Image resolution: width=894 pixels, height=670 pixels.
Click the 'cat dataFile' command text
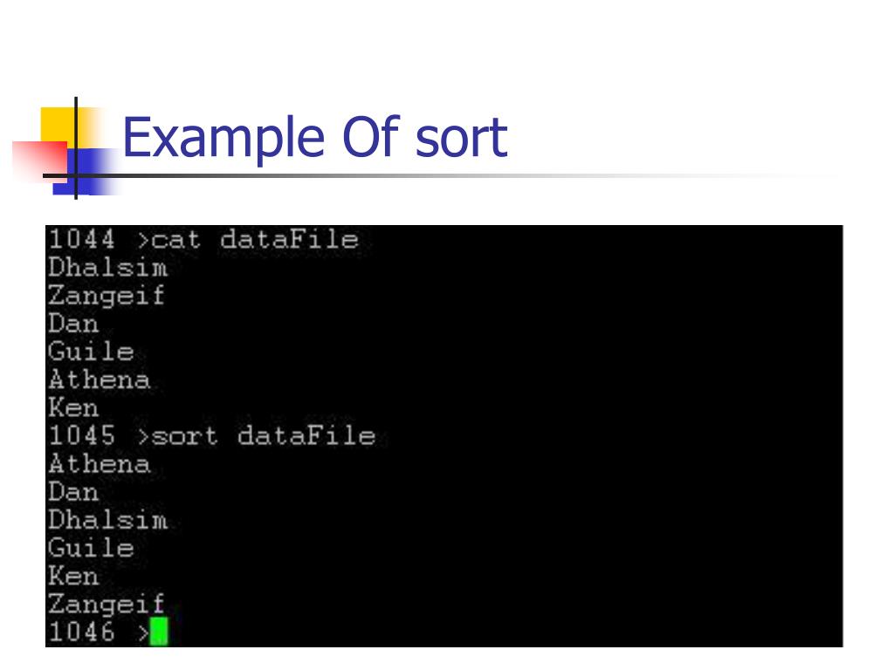click(x=255, y=239)
